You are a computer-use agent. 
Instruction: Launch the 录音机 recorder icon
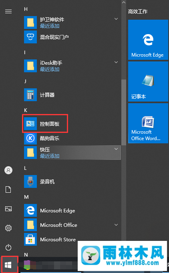pos(30,181)
